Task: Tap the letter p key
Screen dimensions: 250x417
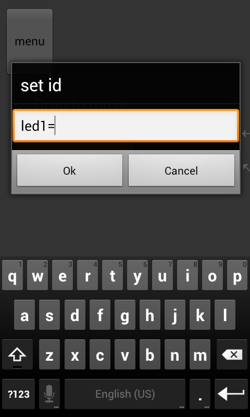Action: [238, 275]
